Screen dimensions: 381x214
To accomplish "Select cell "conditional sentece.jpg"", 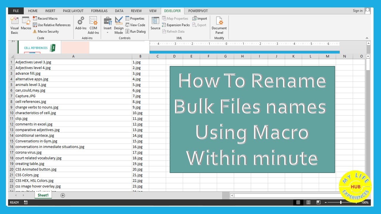I will [x=74, y=136].
